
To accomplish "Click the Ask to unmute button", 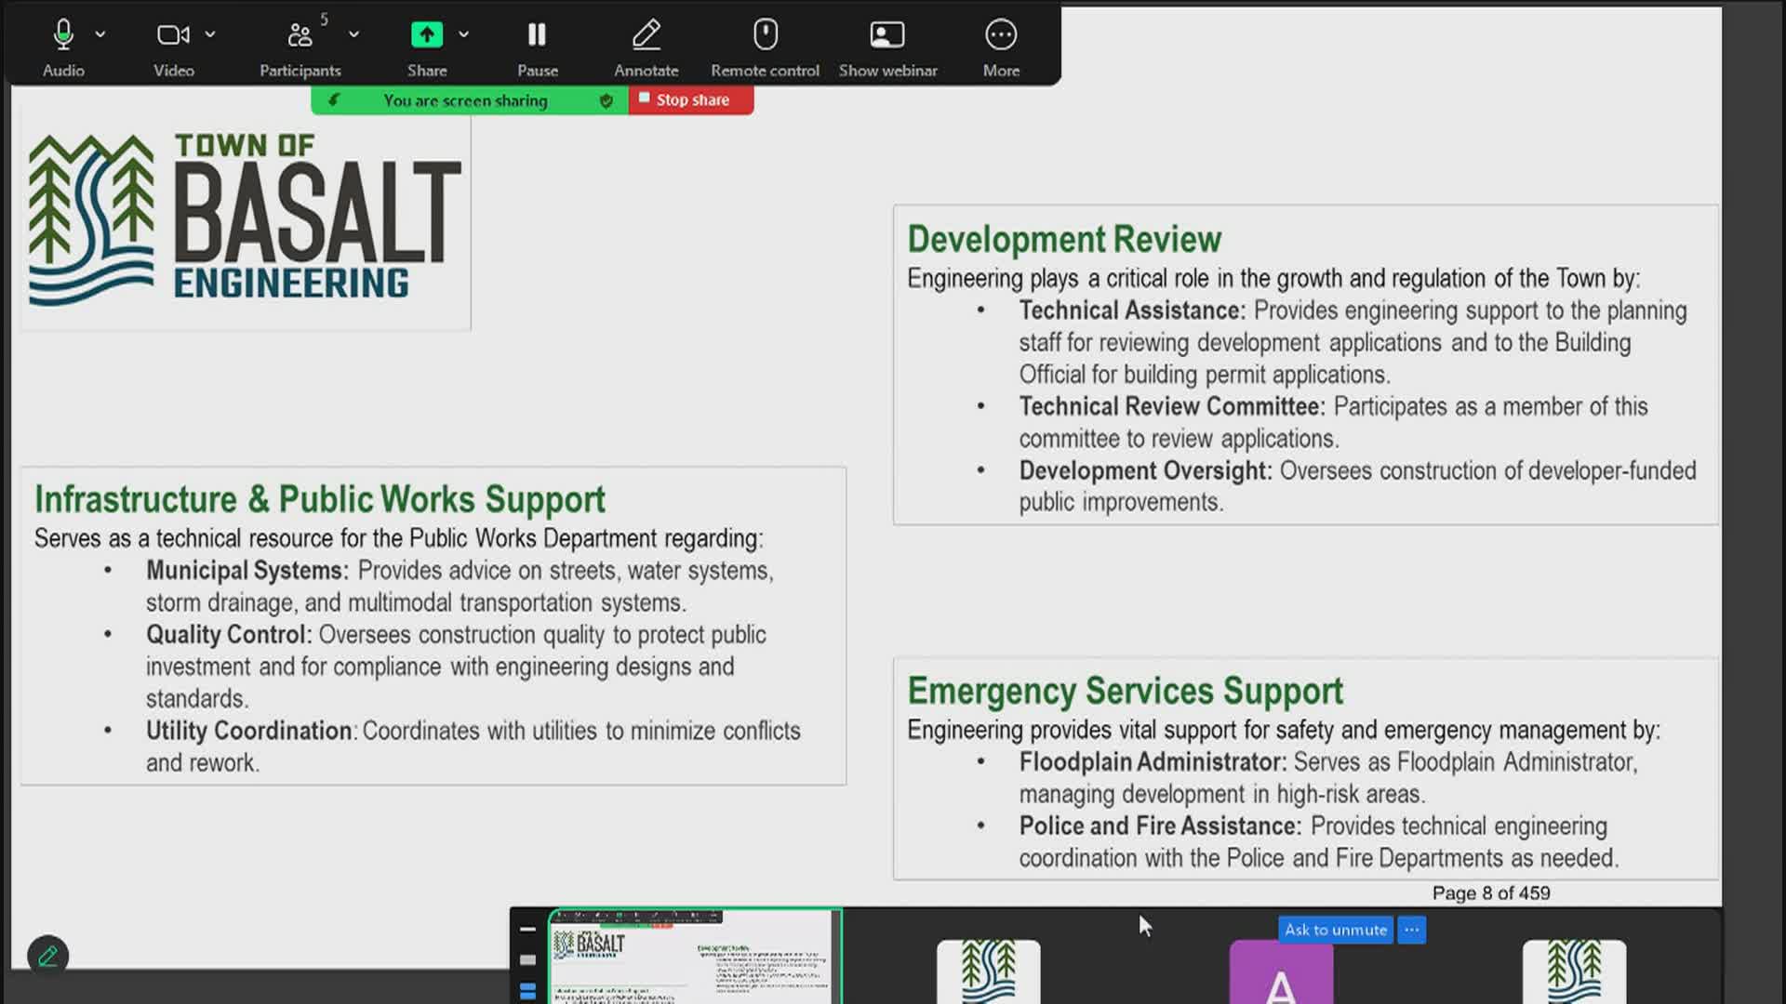I will (1336, 930).
